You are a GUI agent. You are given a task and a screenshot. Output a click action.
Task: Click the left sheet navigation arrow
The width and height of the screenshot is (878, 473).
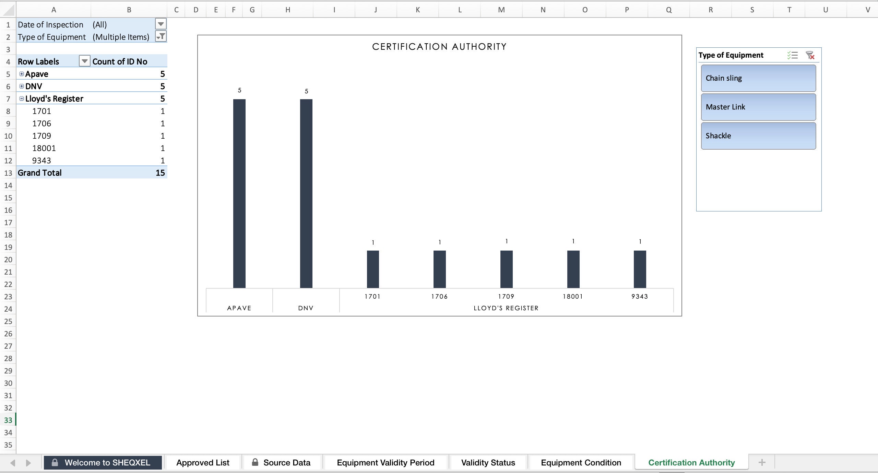pyautogui.click(x=13, y=462)
